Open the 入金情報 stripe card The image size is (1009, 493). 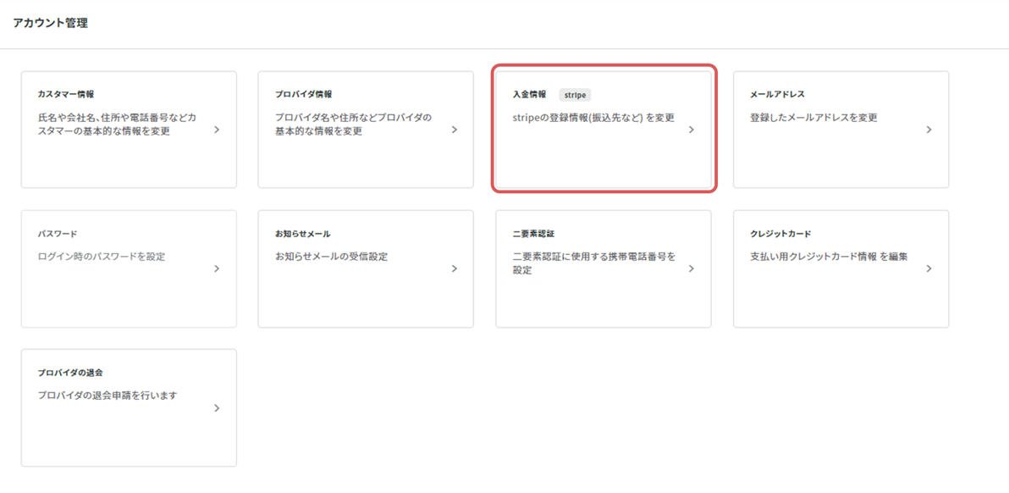click(604, 130)
